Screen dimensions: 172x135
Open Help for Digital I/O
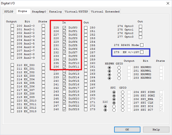click(x=156, y=129)
